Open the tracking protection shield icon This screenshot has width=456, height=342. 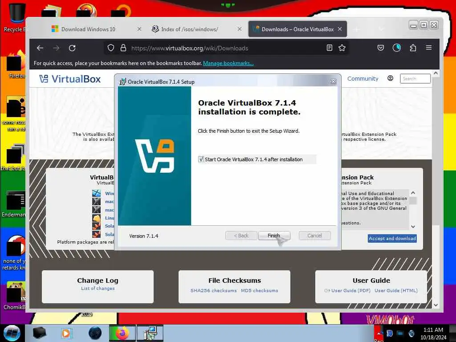click(x=110, y=48)
